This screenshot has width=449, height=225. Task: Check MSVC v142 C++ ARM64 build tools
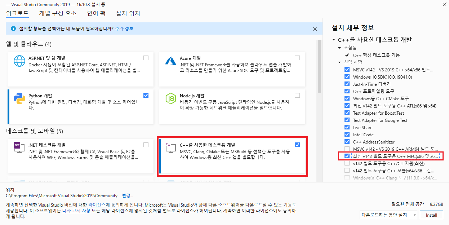point(347,149)
